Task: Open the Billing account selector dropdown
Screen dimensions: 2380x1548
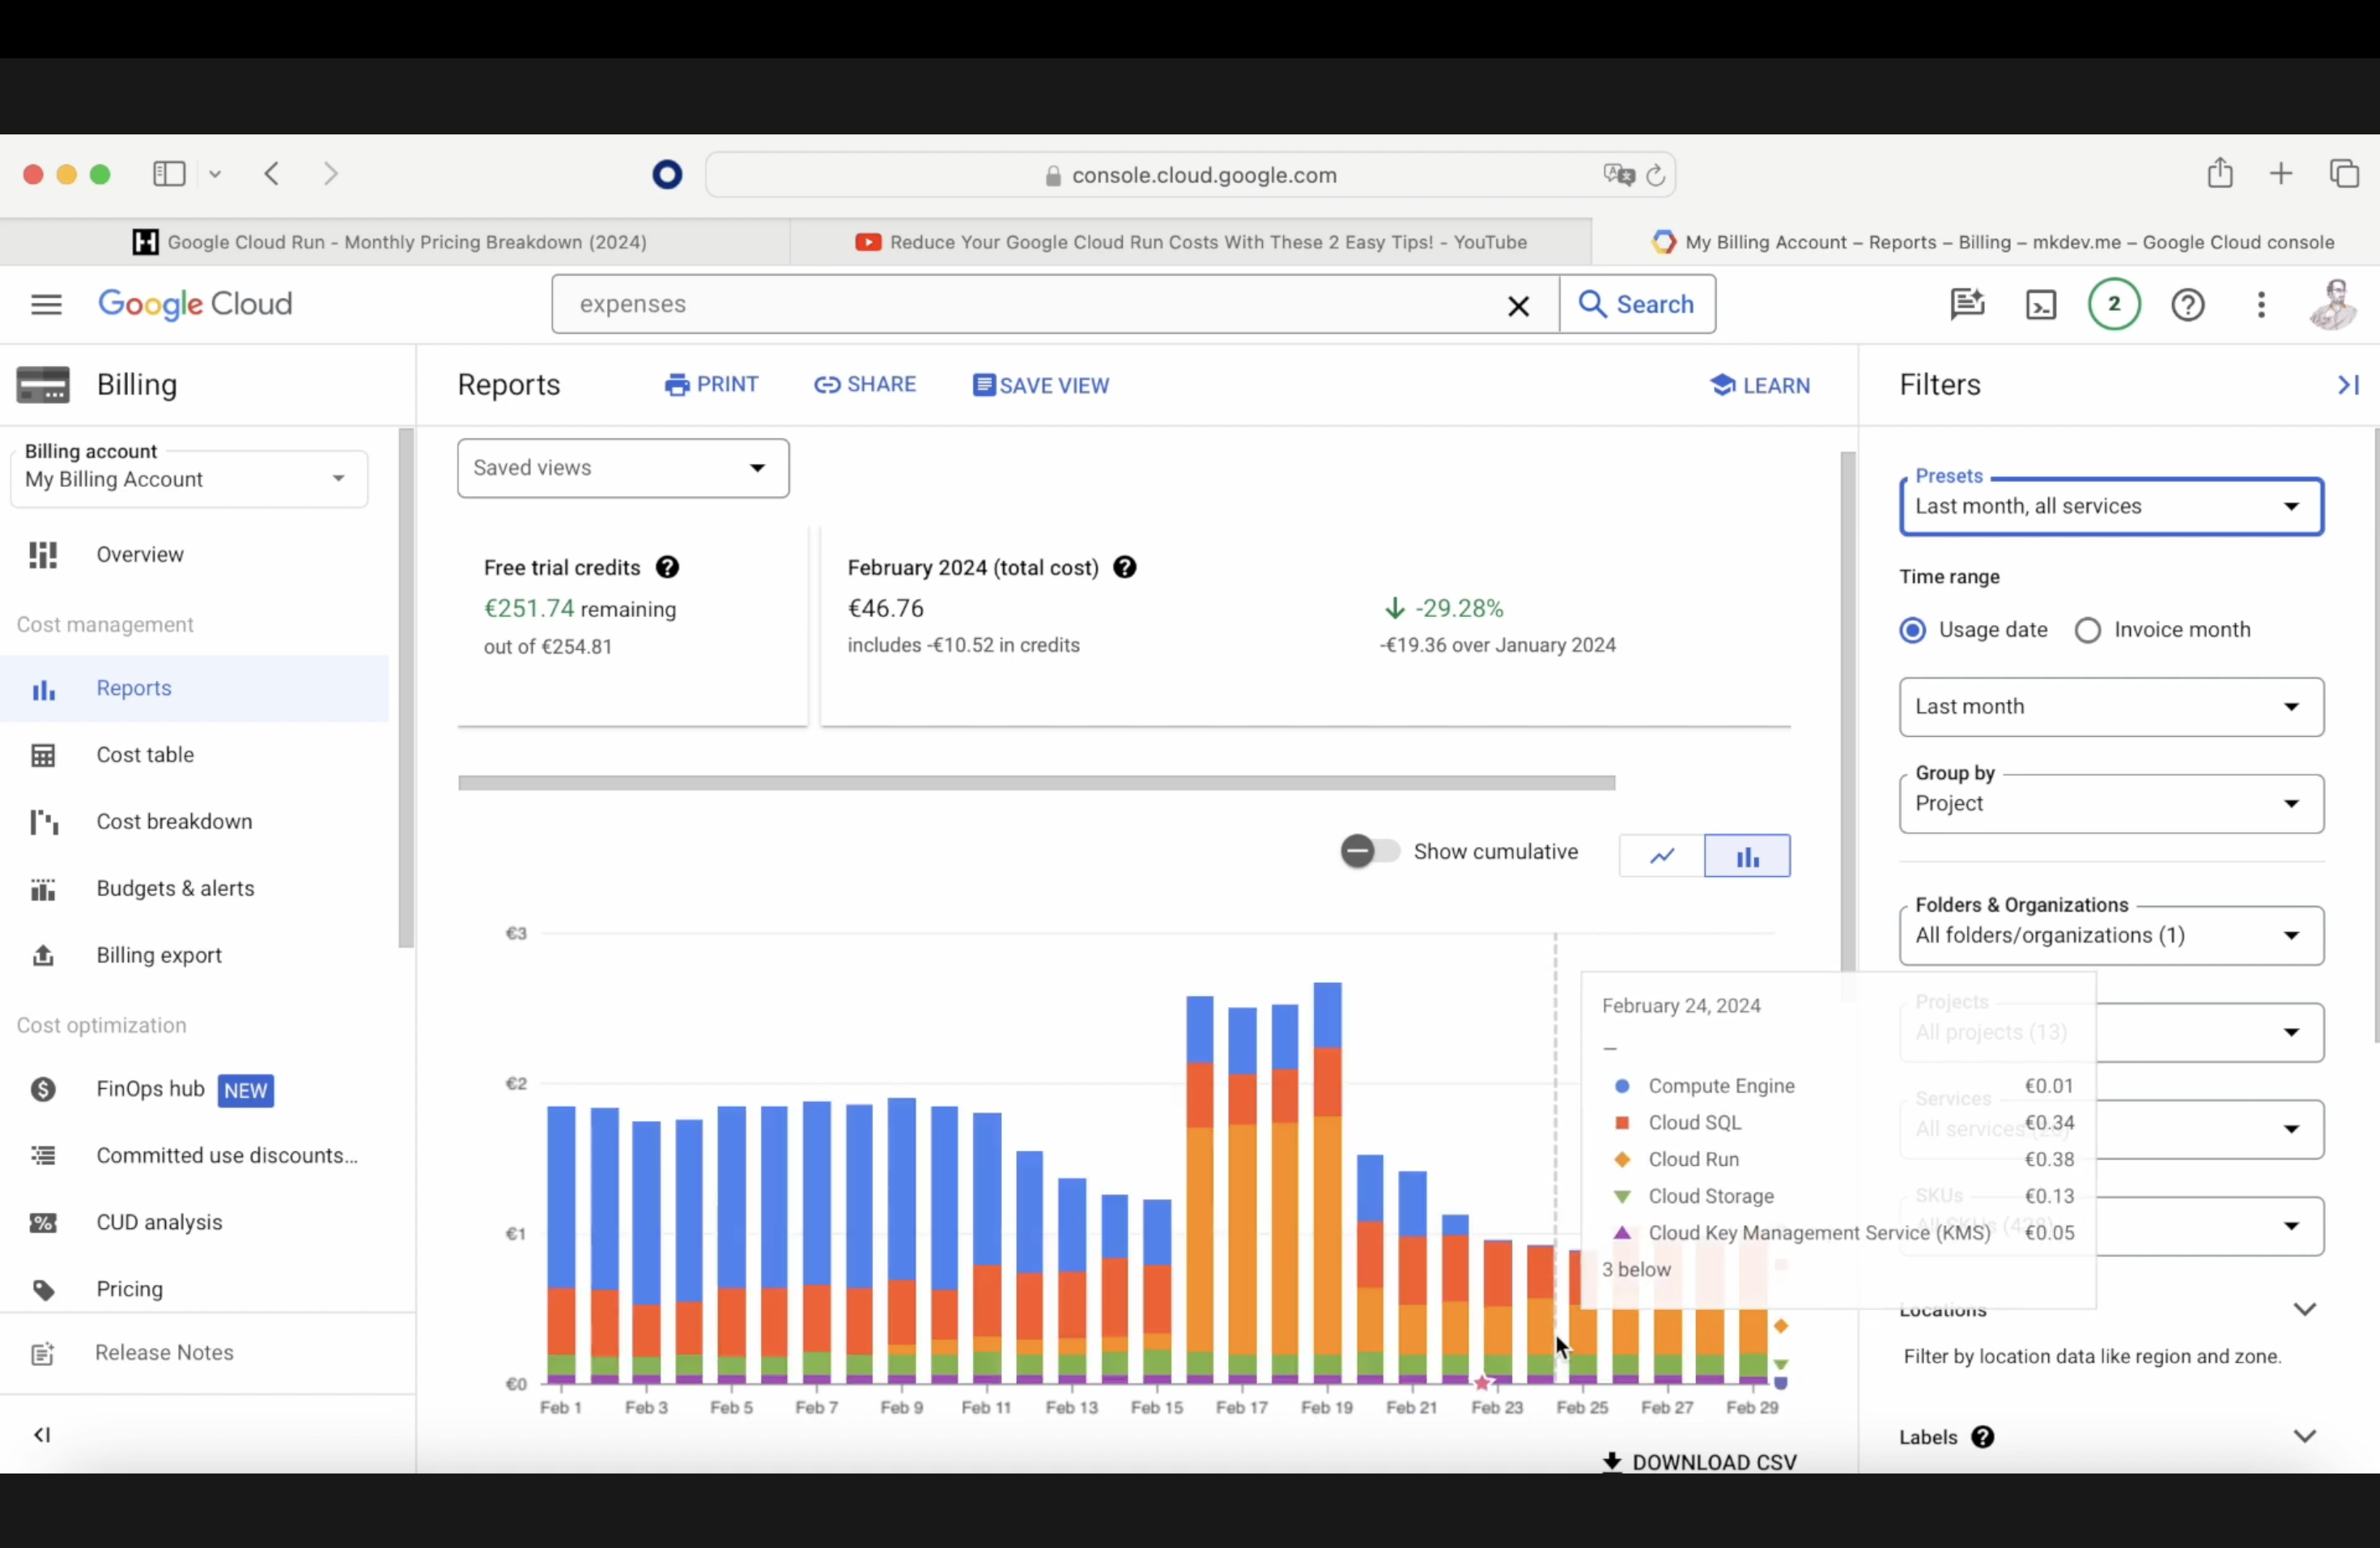Action: 189,479
